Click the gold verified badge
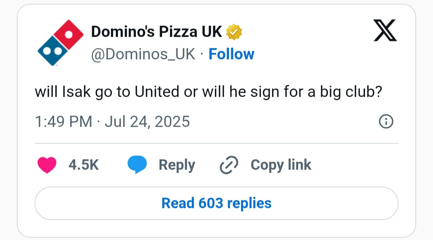This screenshot has width=433, height=240. coord(234,32)
